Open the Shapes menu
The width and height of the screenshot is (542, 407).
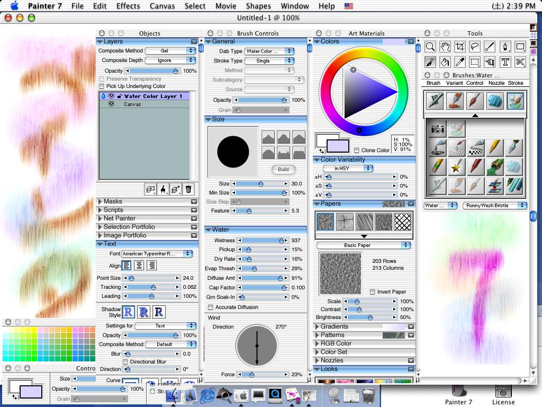(x=258, y=6)
